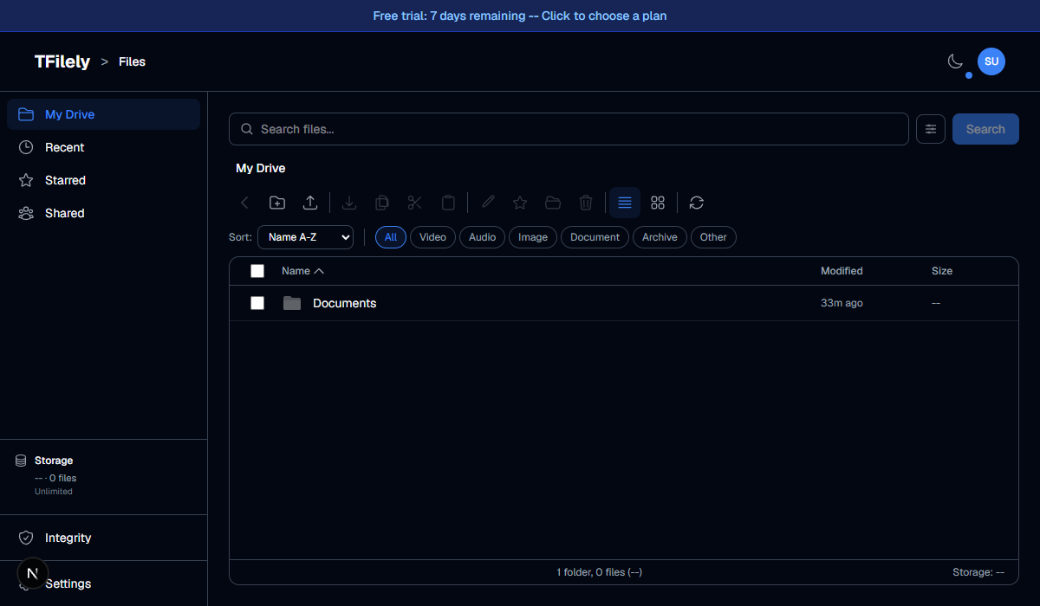The image size is (1040, 606).
Task: Create a new folder with toolbar icon
Action: click(x=277, y=203)
